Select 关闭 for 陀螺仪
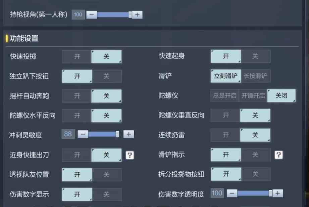This screenshot has width=309, height=207. [281, 96]
